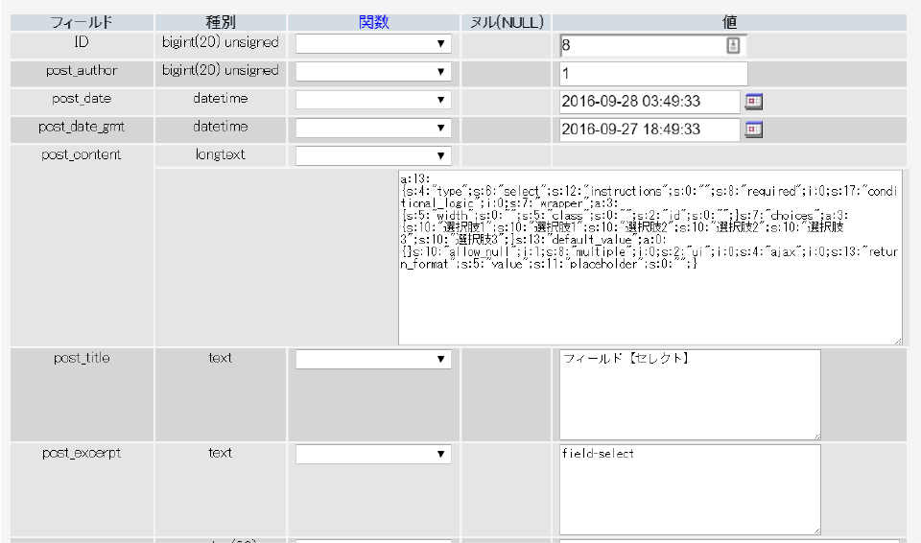Open the function dropdown for the ID row

coord(373,44)
